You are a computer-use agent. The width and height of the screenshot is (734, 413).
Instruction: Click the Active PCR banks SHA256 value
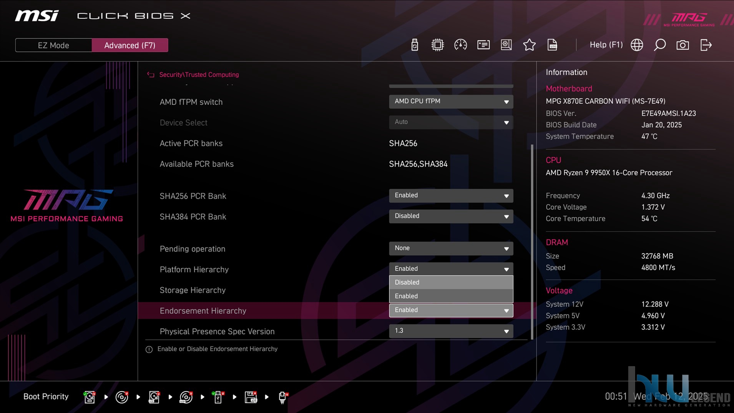pyautogui.click(x=403, y=143)
